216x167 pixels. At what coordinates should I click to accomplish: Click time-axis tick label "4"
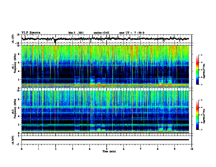click(90, 149)
